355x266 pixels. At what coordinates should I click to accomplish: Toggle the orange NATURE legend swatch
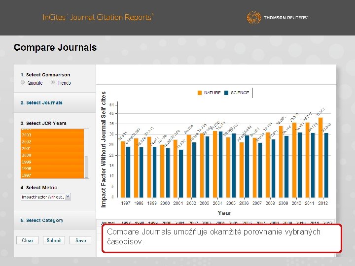[200, 93]
